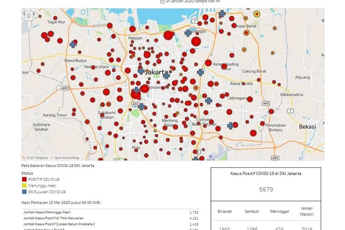The image size is (345, 230).
Task: Click the orange-ringed marker east of Gondangdia
Action: tap(195, 88)
